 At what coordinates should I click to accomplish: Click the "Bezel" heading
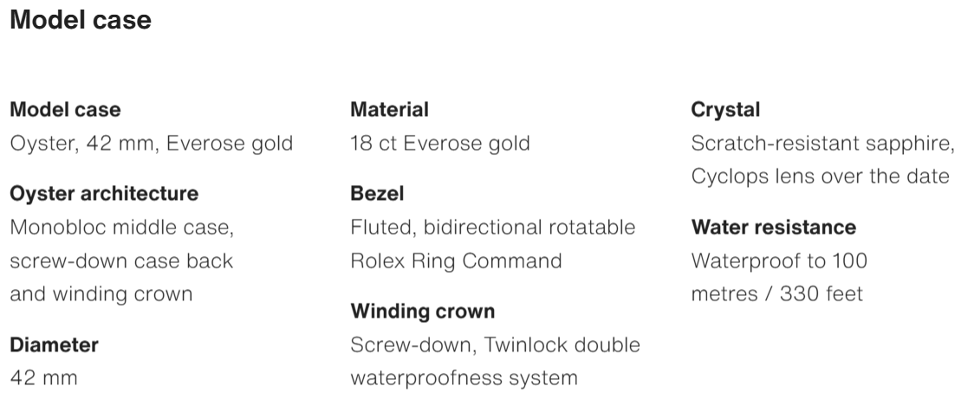coord(377,194)
